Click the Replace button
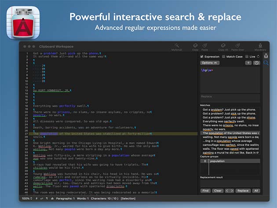 point(243,190)
